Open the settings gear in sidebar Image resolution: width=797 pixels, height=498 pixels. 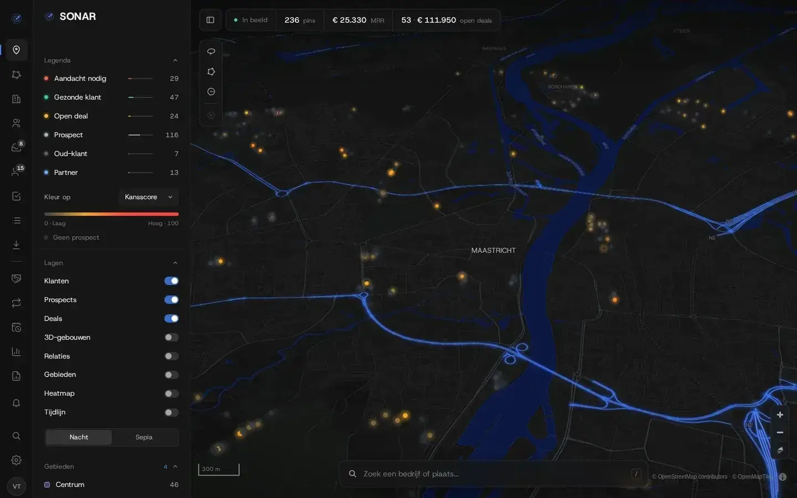[17, 460]
